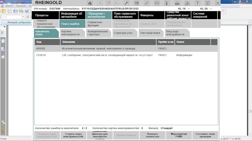252x141 pixels.
Task: Open Средства ремонтной зоны tab
Action: [x=178, y=15]
